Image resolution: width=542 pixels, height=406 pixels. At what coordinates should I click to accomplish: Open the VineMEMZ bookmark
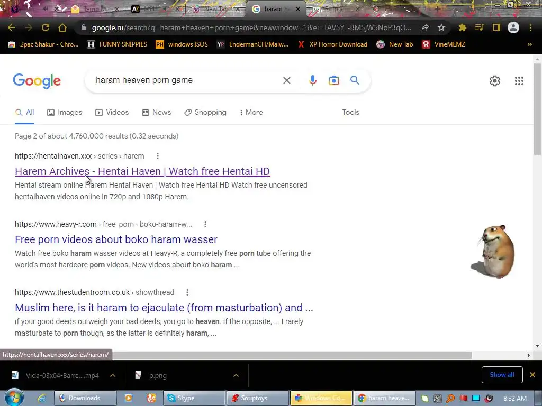tap(444, 44)
